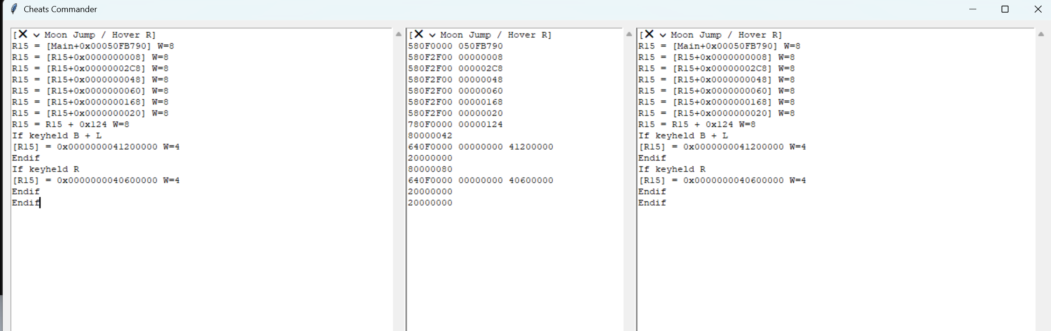Click 'R15 = [R15+0x0000000060] W=8' in left pane
The width and height of the screenshot is (1051, 331).
click(x=90, y=91)
